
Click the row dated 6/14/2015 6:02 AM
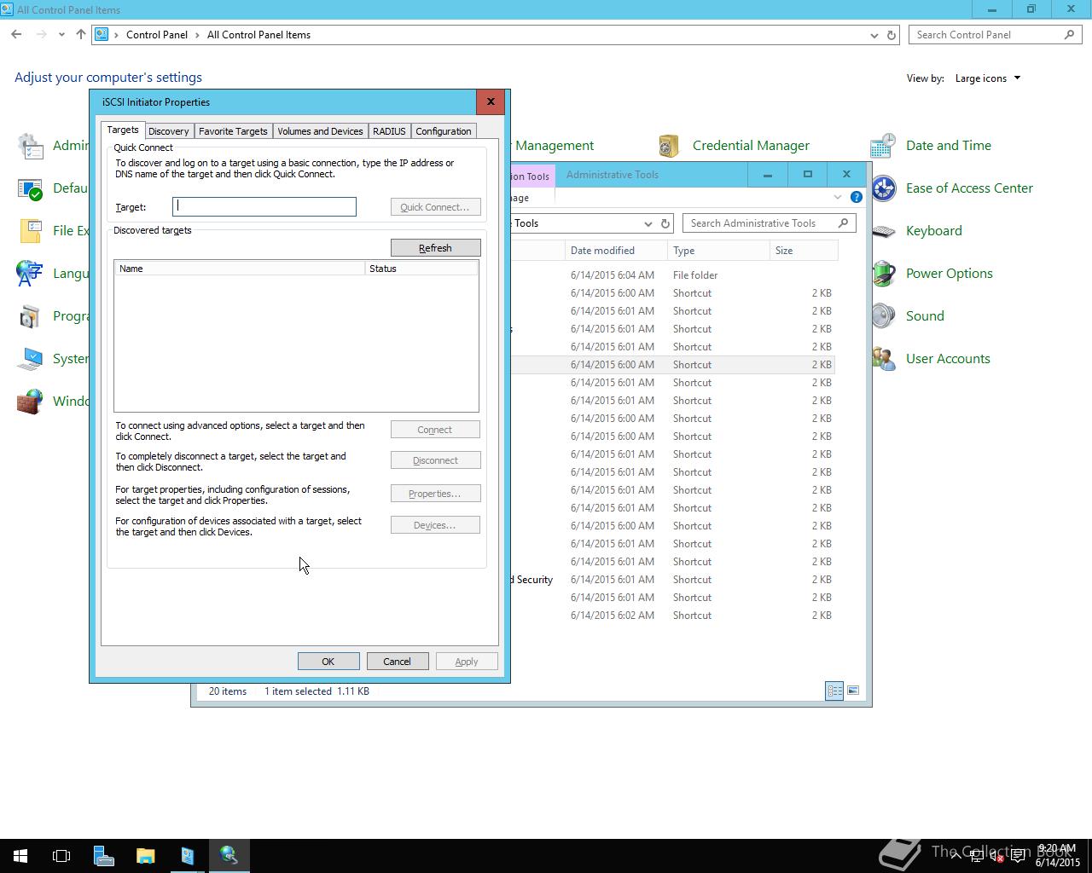[672, 616]
